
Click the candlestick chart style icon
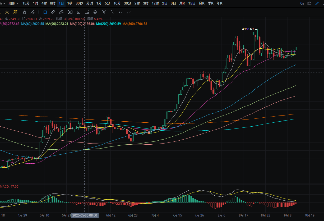click(x=70, y=12)
